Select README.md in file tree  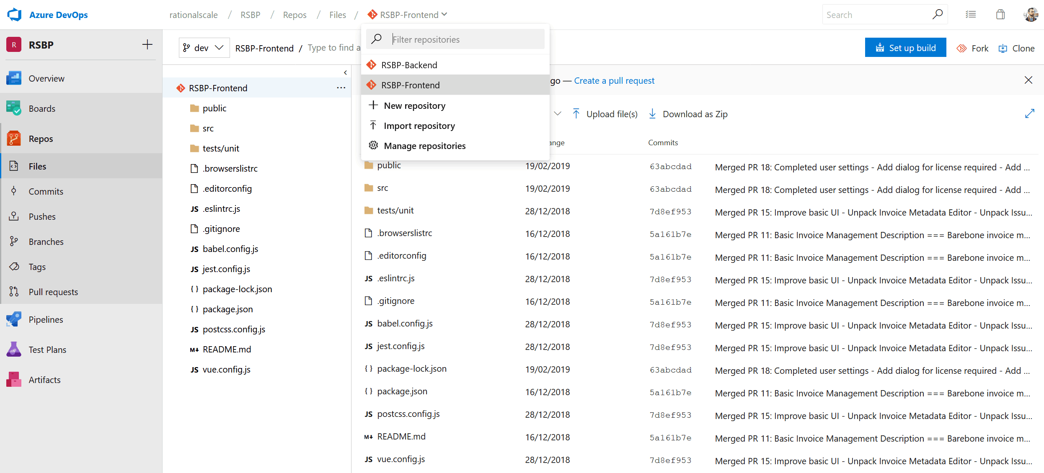(x=227, y=349)
